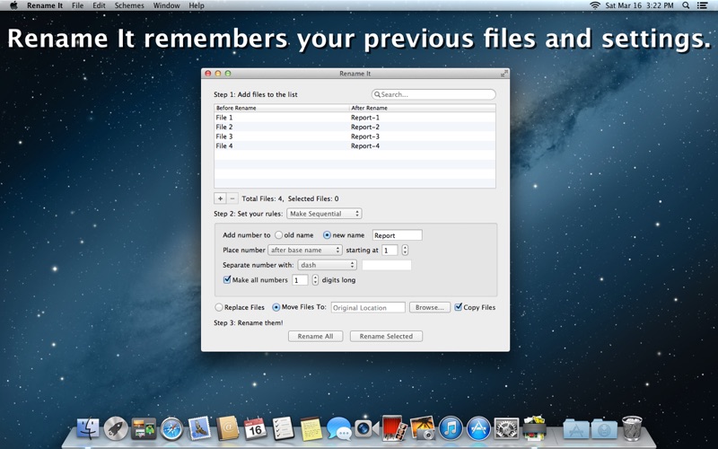The height and width of the screenshot is (449, 718).
Task: Click the Rename All button
Action: pos(316,336)
